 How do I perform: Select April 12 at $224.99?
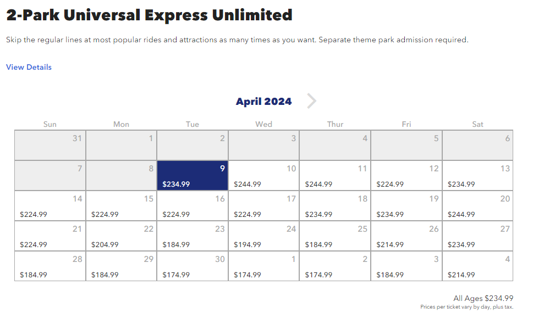[x=406, y=176]
